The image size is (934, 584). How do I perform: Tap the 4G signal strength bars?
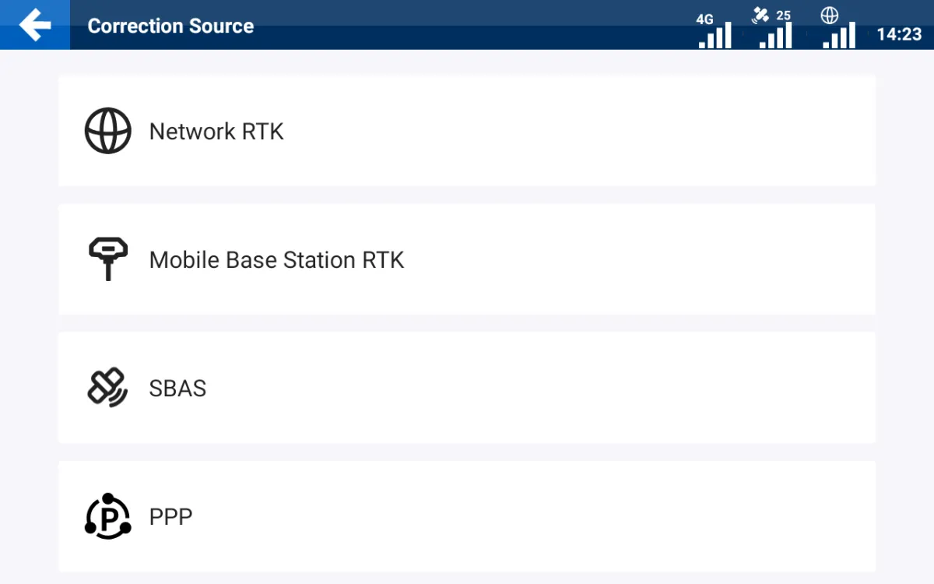715,37
